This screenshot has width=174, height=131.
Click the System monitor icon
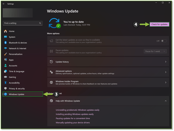[x=6, y=37]
